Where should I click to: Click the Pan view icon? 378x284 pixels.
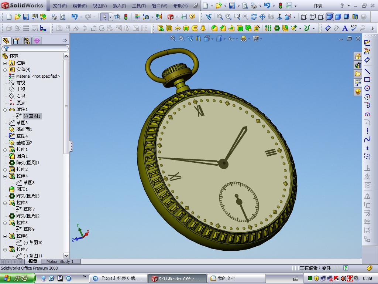click(262, 16)
